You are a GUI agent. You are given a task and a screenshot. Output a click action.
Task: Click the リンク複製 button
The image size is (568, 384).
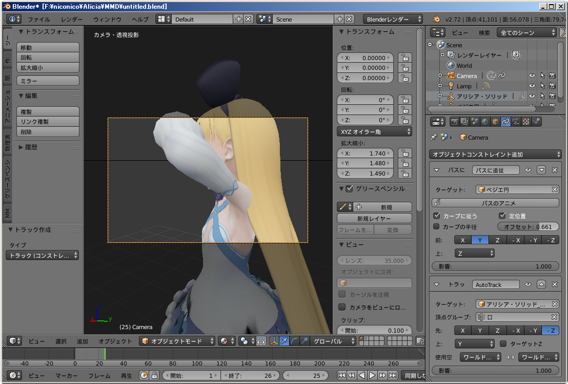[x=48, y=122]
